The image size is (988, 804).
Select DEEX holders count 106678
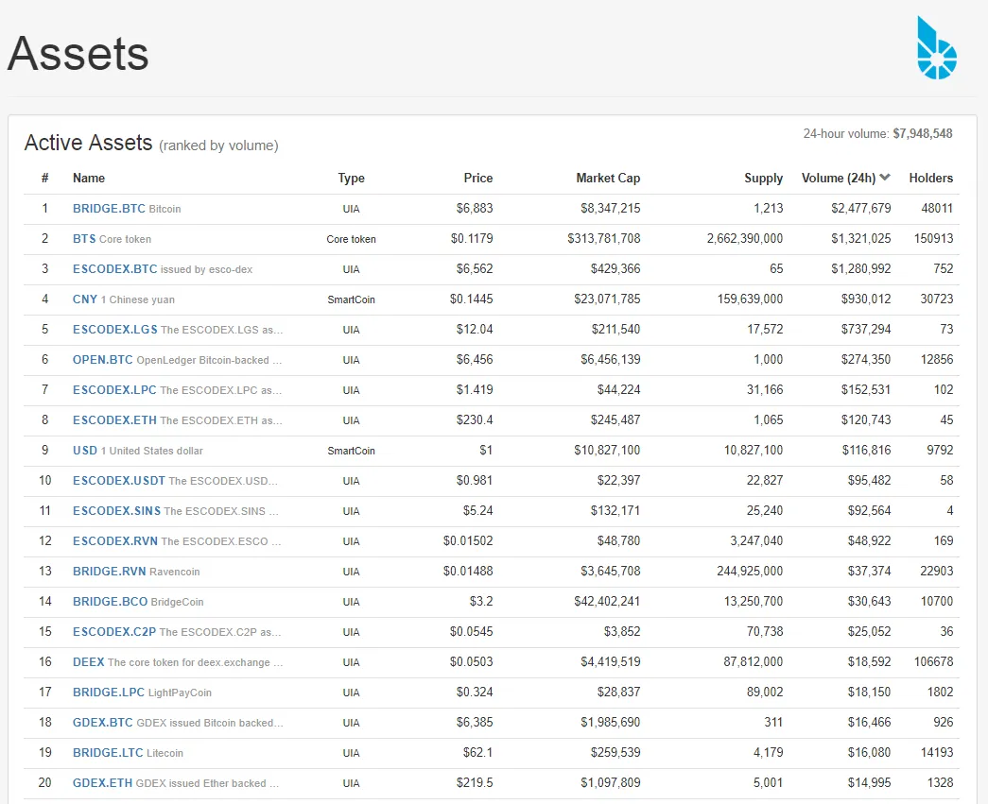tap(934, 661)
